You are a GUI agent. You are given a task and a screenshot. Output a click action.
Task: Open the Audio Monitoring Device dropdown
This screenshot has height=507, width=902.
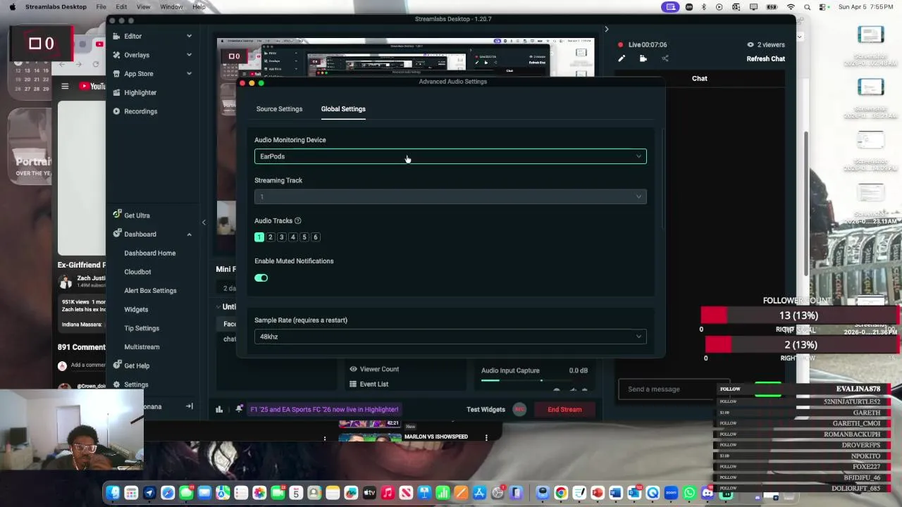450,156
